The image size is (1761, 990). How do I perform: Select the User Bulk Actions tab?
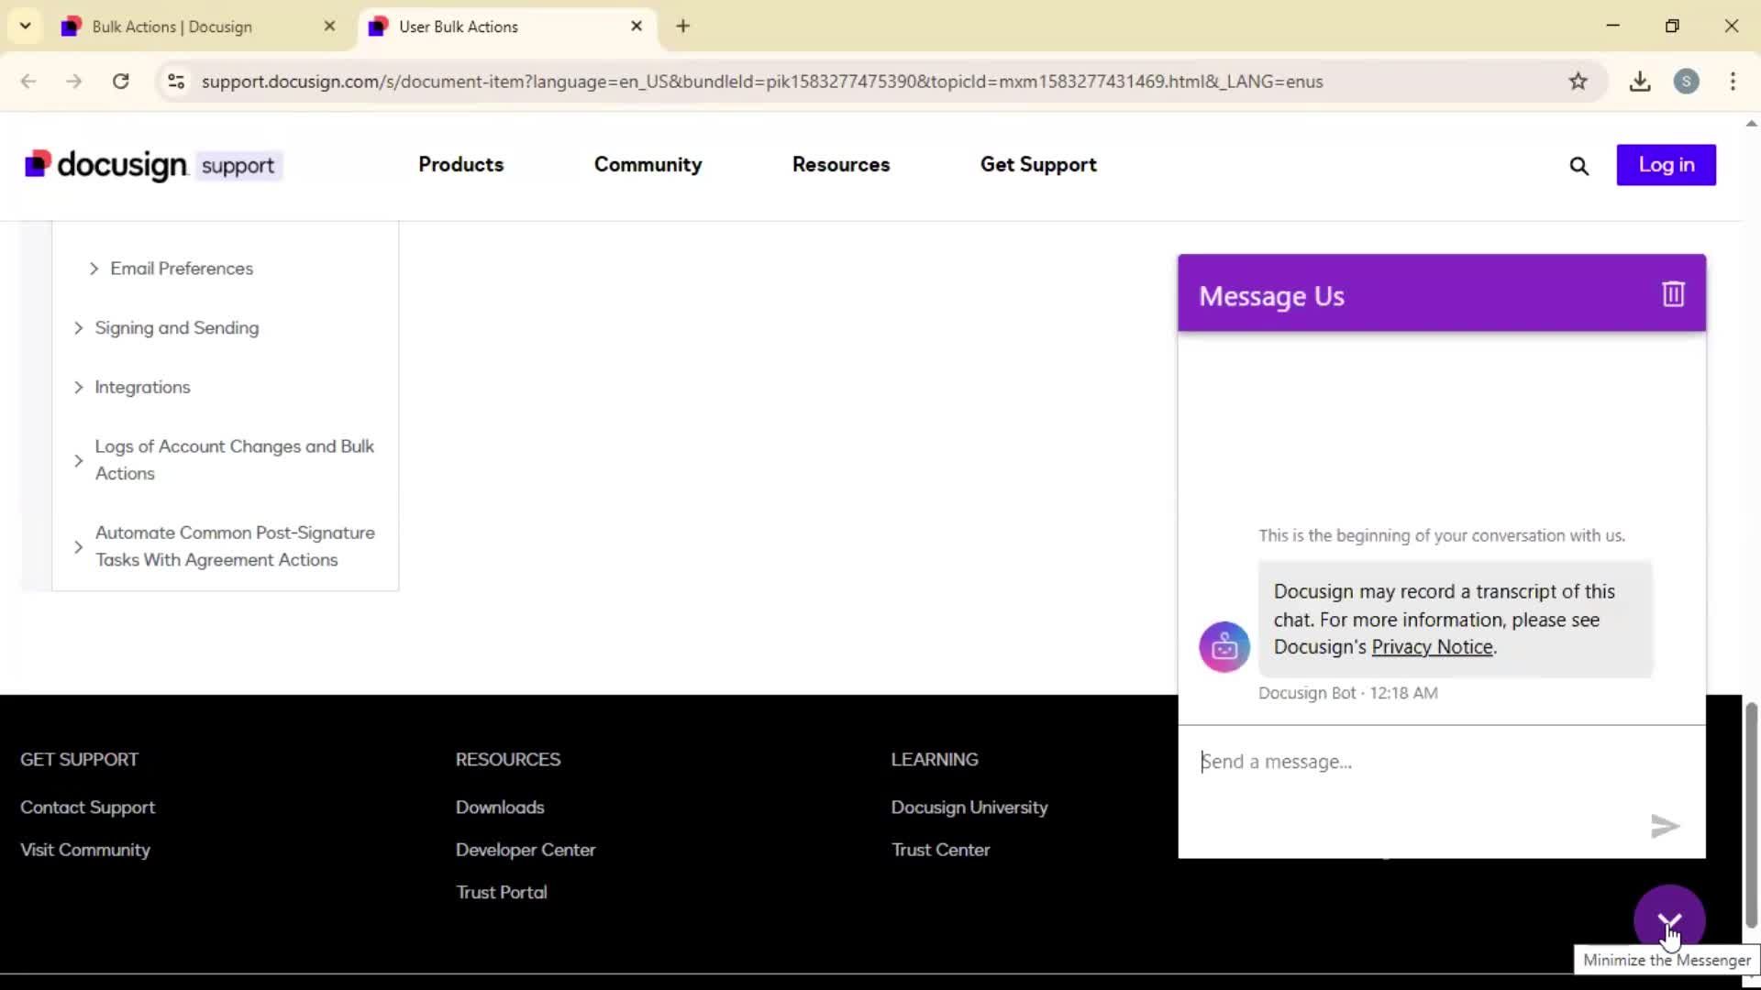(505, 27)
